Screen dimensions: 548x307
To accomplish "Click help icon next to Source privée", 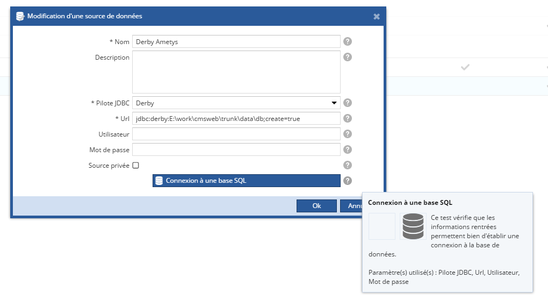I will tap(348, 165).
